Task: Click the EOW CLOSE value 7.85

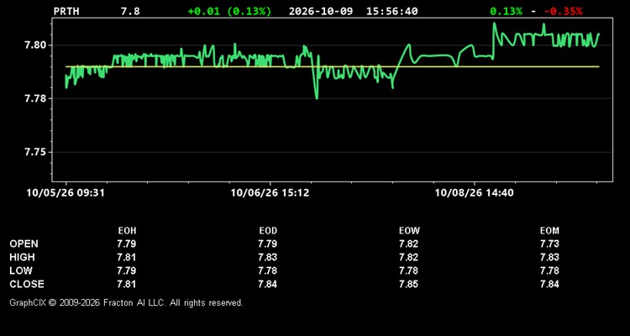Action: coord(408,284)
